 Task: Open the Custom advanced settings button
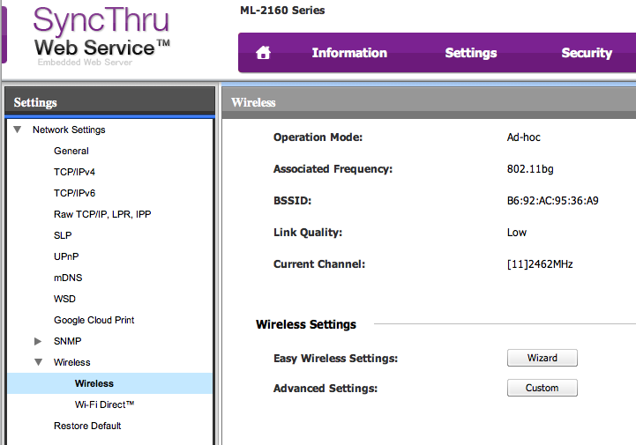542,388
